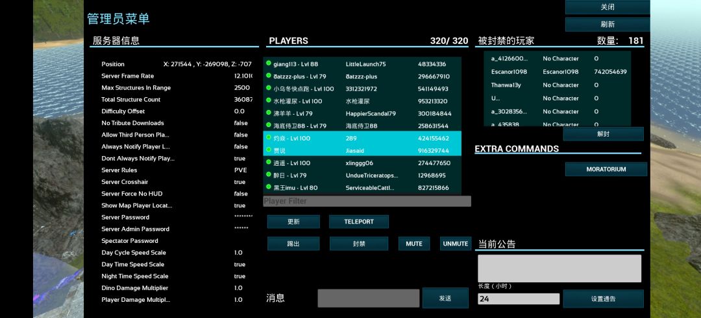Click account name HappierScandal79

371,113
